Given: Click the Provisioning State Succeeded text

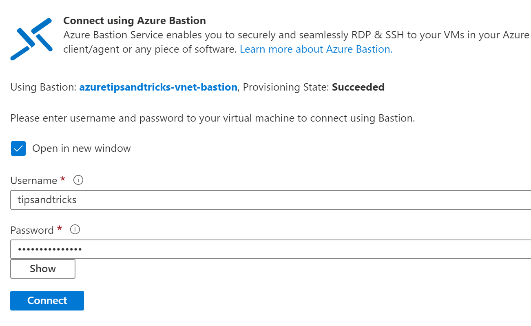Looking at the screenshot, I should click(x=314, y=87).
